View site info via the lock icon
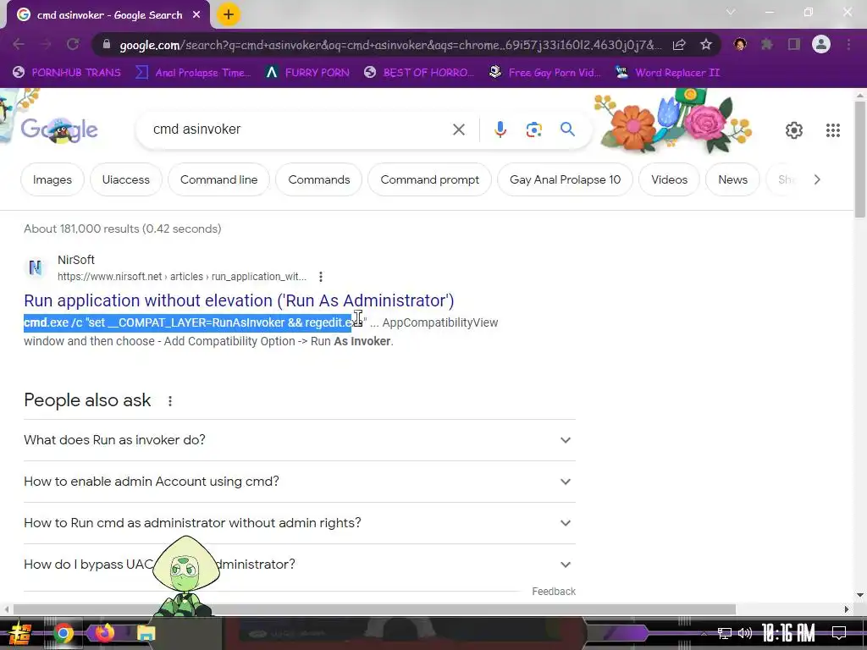The image size is (867, 650). [x=107, y=45]
